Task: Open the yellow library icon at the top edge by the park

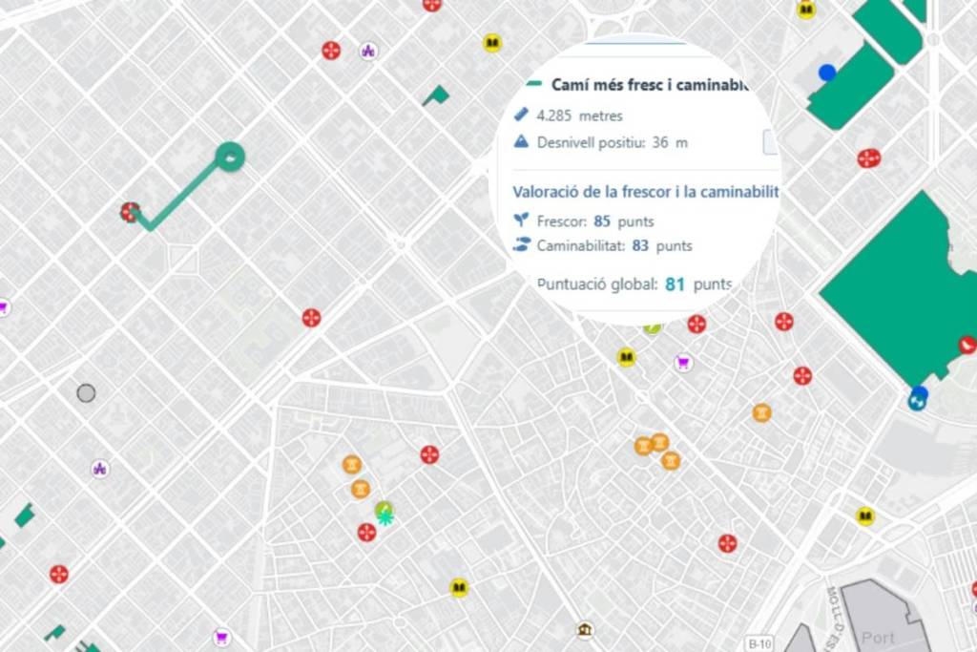Action: click(x=805, y=10)
